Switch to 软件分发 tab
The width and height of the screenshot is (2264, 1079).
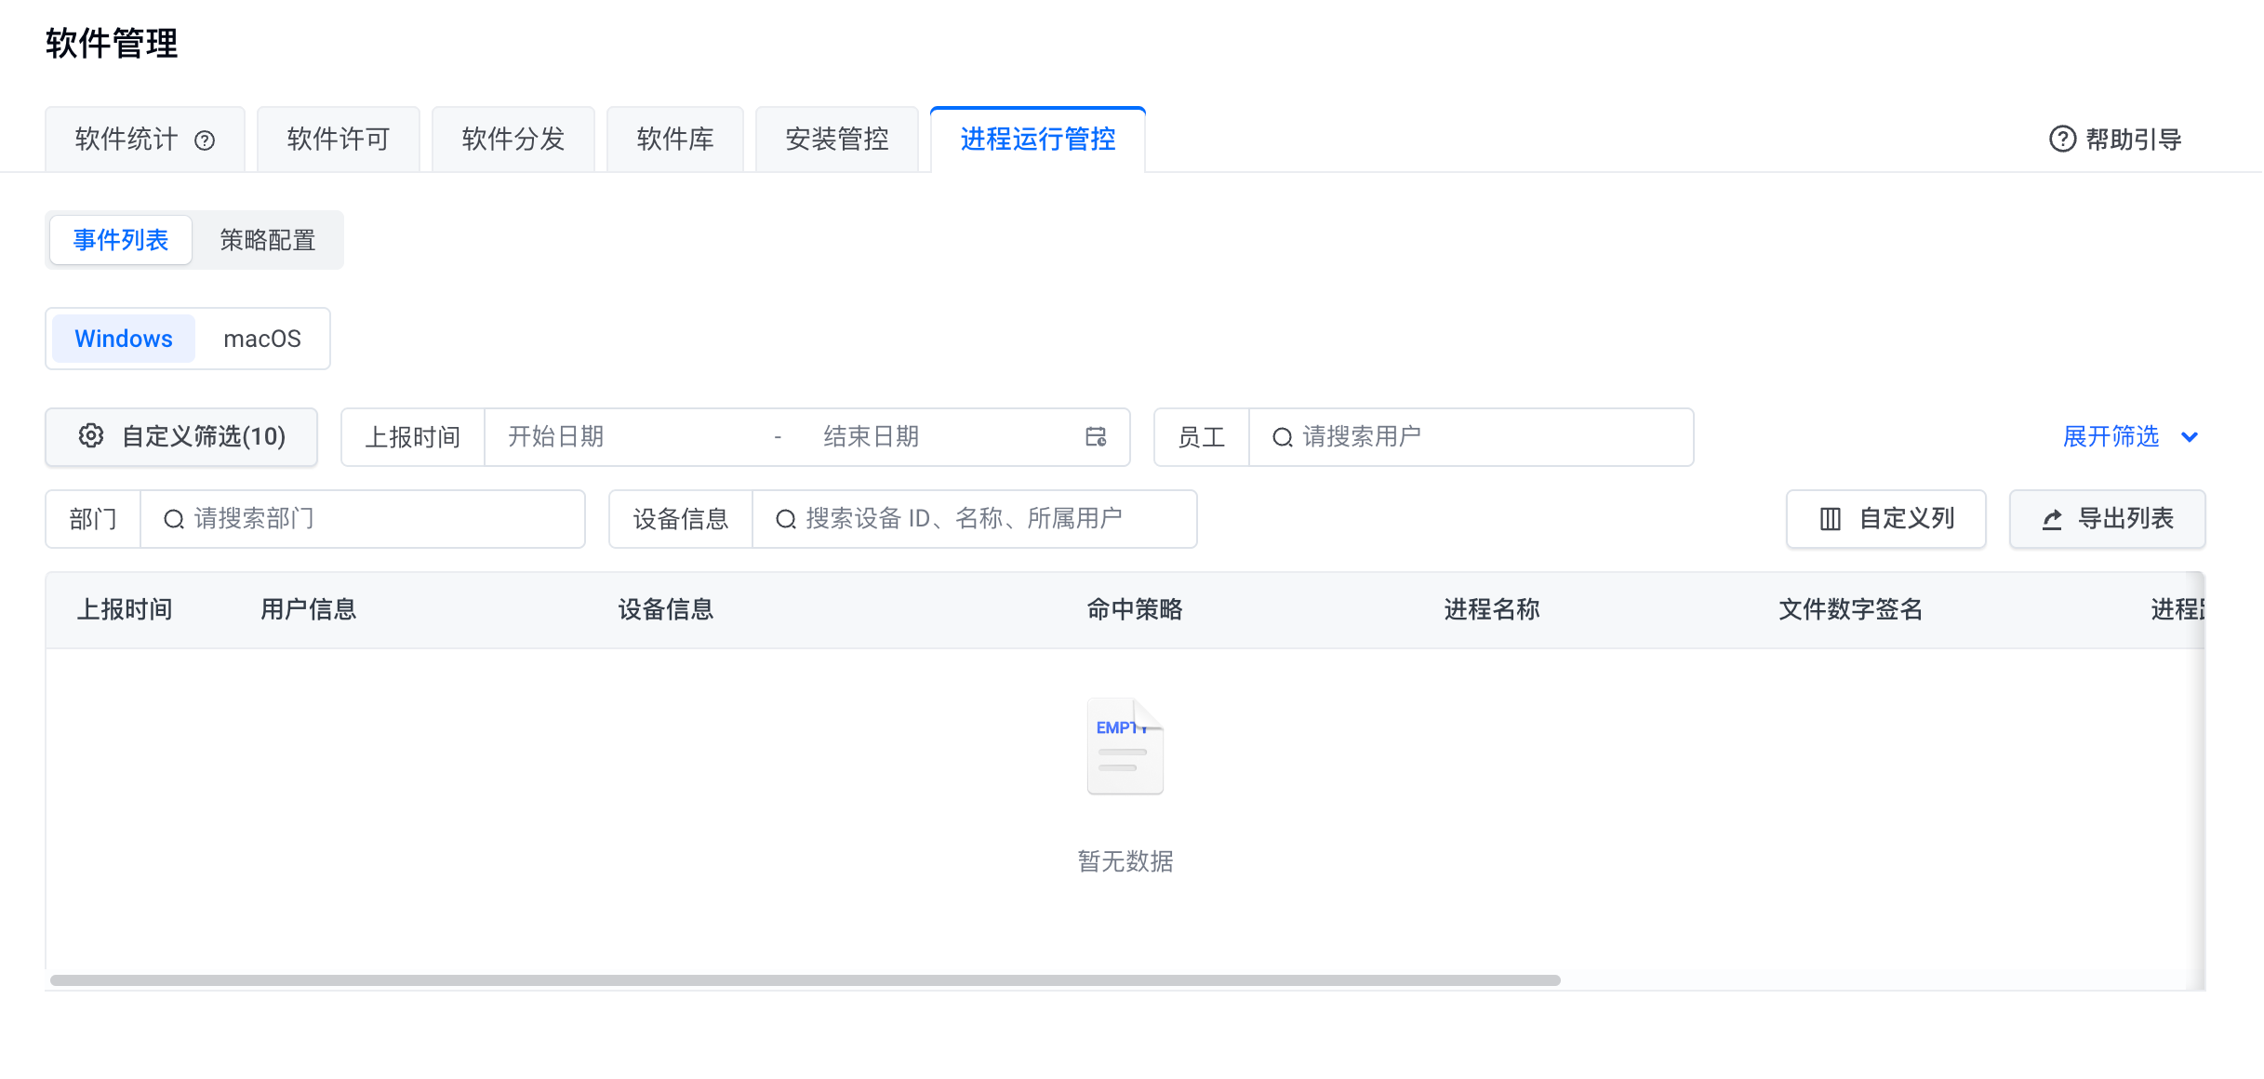(513, 140)
